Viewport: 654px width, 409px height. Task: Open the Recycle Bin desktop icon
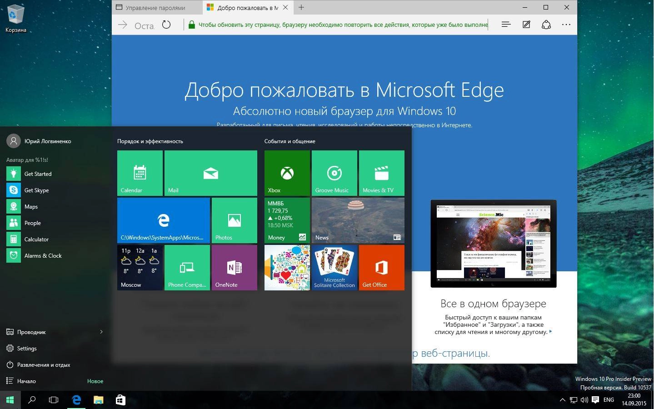[x=16, y=18]
